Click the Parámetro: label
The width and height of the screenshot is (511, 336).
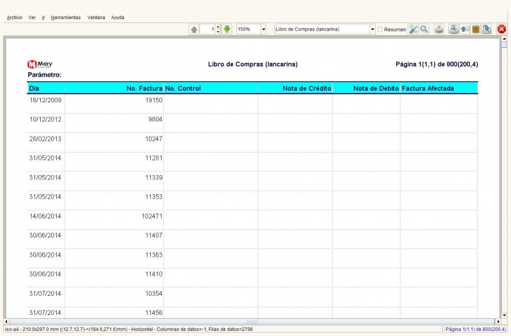(45, 75)
